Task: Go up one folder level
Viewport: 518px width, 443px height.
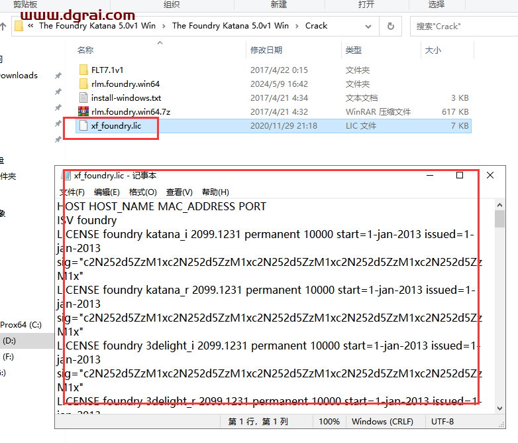Action: tap(3, 26)
